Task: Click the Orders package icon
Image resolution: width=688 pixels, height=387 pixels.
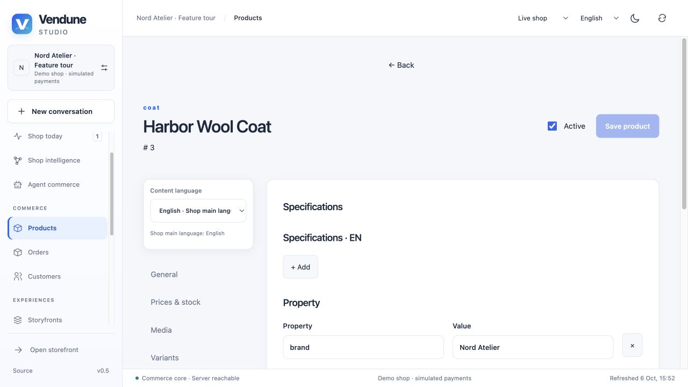Action: click(18, 252)
